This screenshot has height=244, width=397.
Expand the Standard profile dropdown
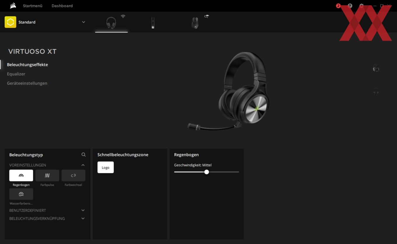(83, 22)
